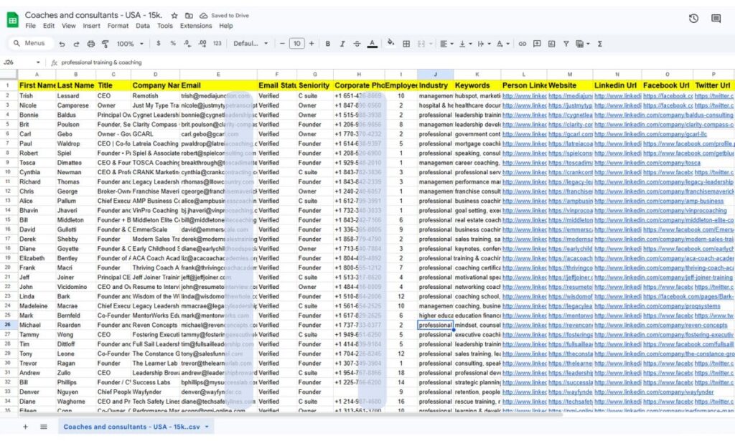Image resolution: width=735 pixels, height=441 pixels.
Task: Select row 26 header
Action: [x=8, y=325]
